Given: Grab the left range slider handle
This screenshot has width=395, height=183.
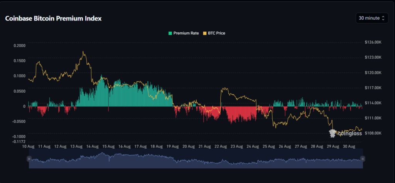Looking at the screenshot, I should pos(29,159).
